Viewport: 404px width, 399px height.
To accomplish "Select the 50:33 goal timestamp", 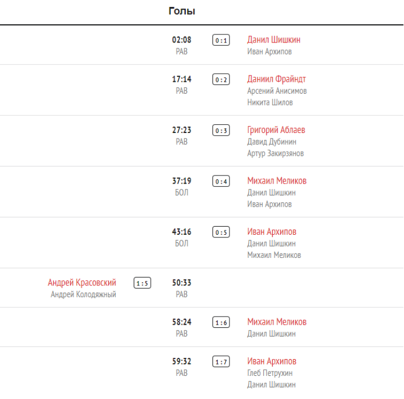I will click(x=182, y=283).
